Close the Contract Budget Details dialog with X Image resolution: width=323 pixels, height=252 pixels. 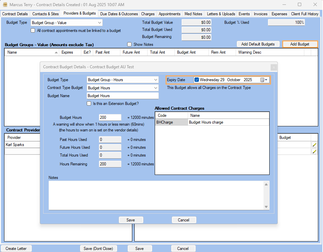273,67
